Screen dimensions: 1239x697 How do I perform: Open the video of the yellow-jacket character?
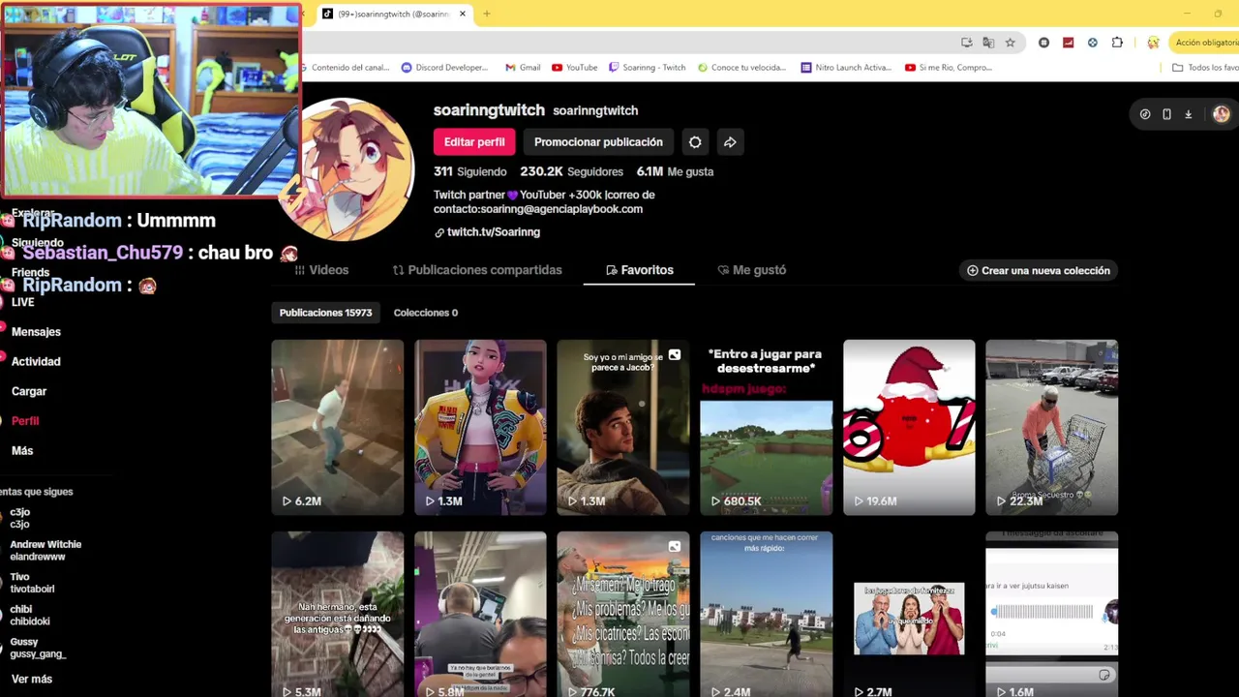(x=480, y=427)
